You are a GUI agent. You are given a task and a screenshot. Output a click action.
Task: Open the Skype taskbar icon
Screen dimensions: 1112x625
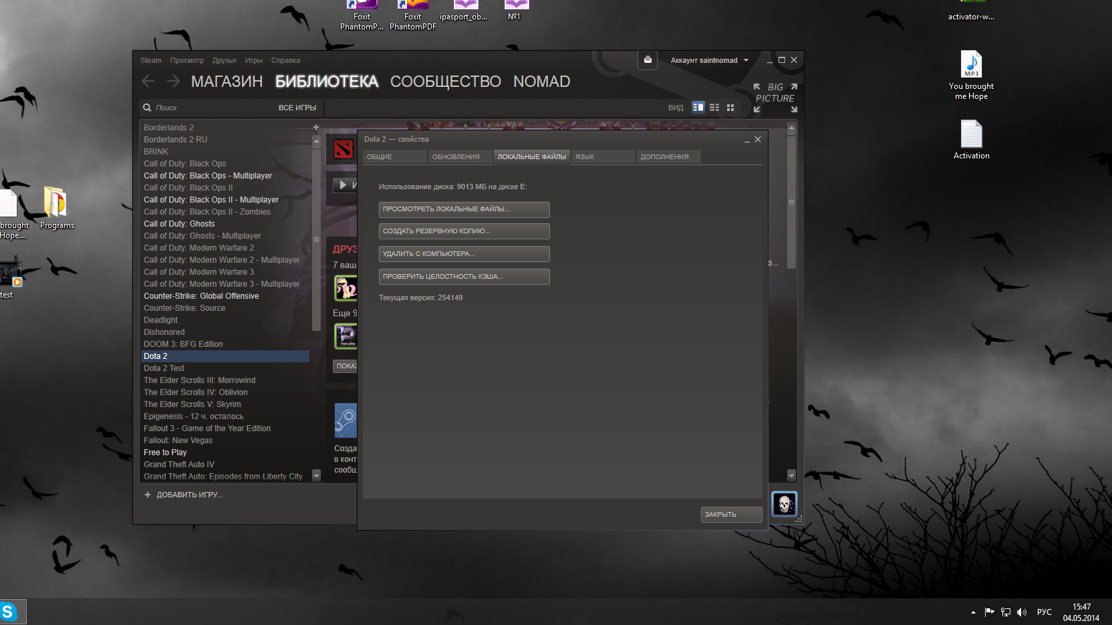9,612
